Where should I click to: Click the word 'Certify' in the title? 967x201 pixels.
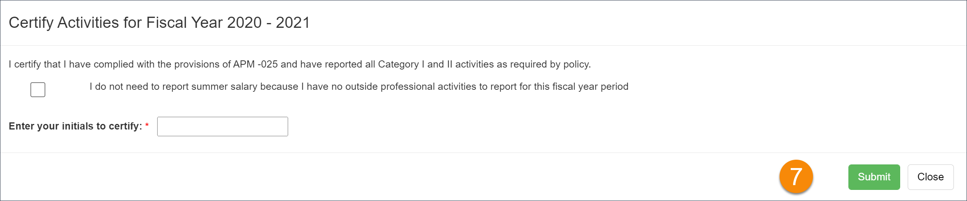(31, 23)
